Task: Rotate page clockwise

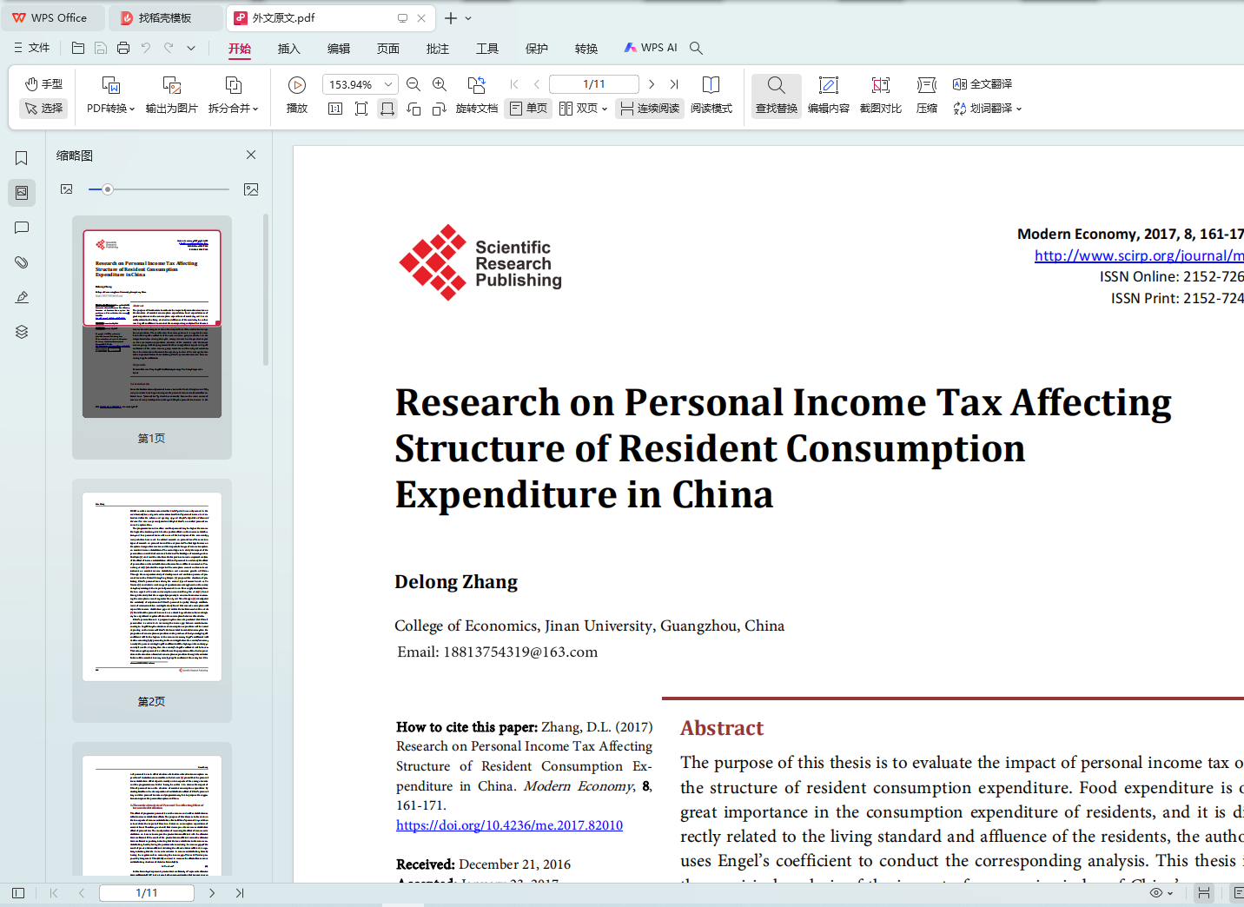Action: click(440, 109)
